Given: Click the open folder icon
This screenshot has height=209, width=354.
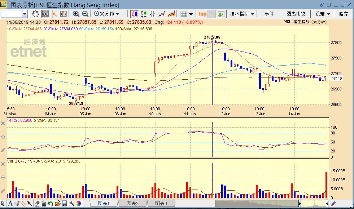Looking at the screenshot, I should [x=58, y=204].
